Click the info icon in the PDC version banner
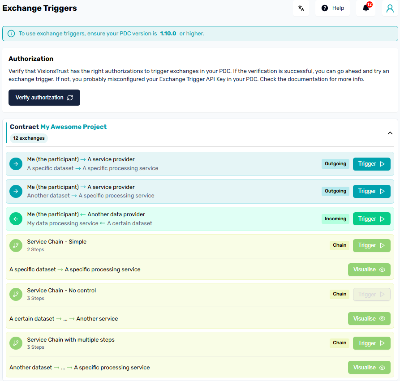The image size is (400, 381). pos(11,34)
